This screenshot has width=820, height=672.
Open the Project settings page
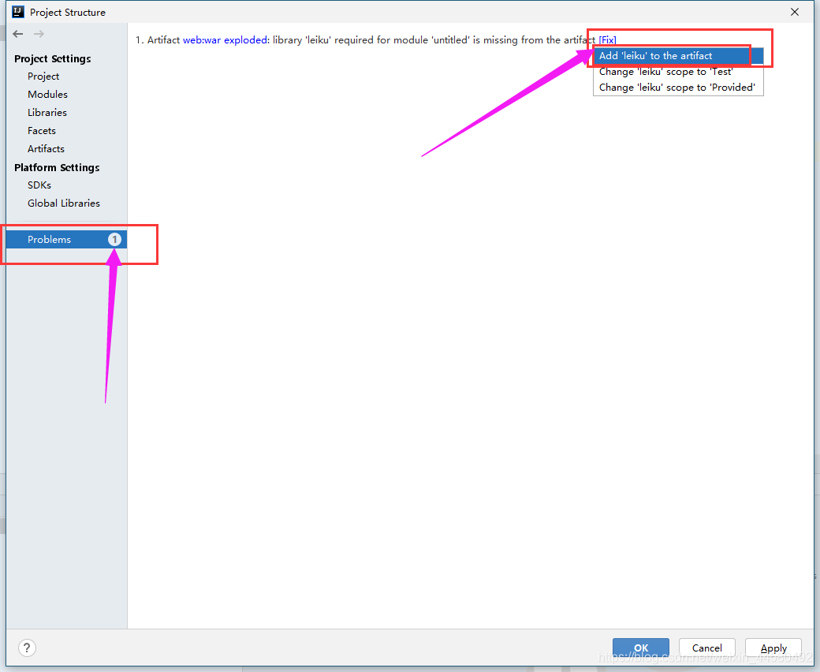pos(43,77)
